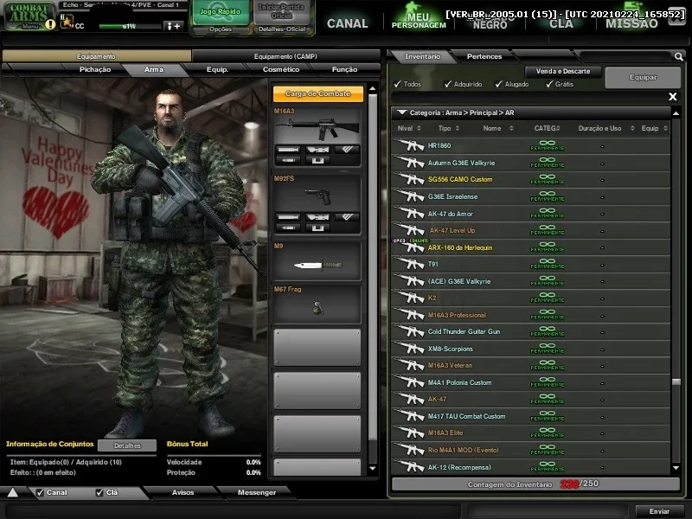692x519 pixels.
Task: Toggle the Todos filter checkbox
Action: (398, 84)
